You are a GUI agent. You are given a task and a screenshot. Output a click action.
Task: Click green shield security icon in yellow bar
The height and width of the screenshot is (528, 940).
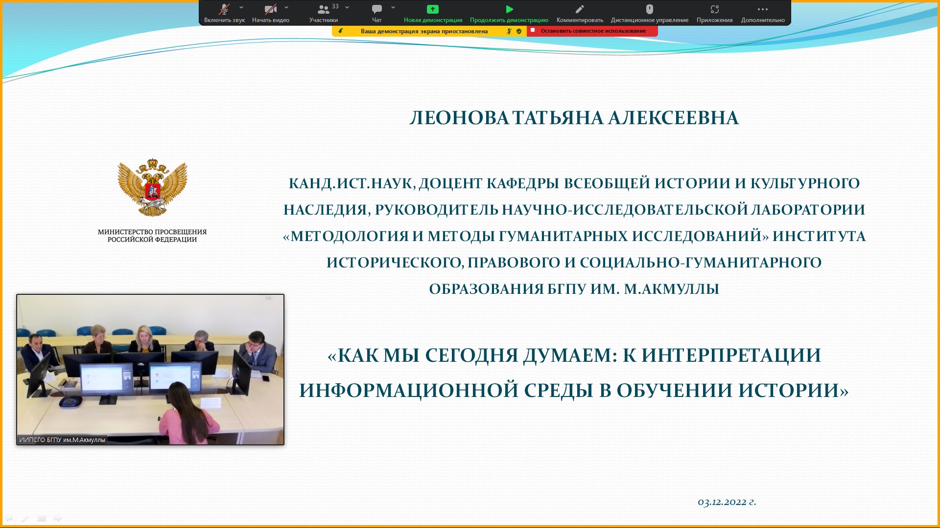coord(519,31)
